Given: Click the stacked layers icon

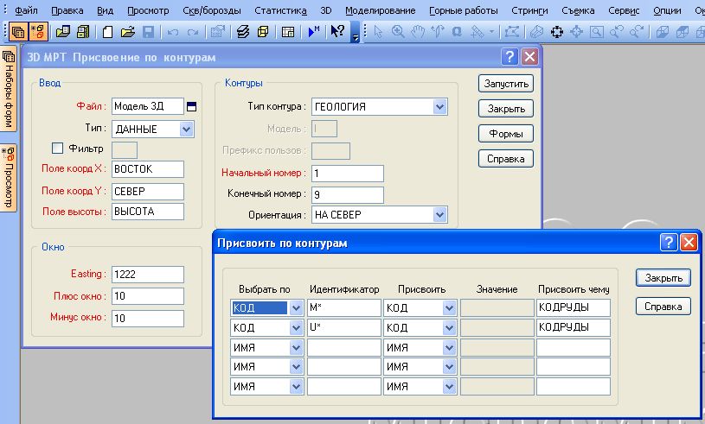Looking at the screenshot, I should pyautogui.click(x=243, y=32).
